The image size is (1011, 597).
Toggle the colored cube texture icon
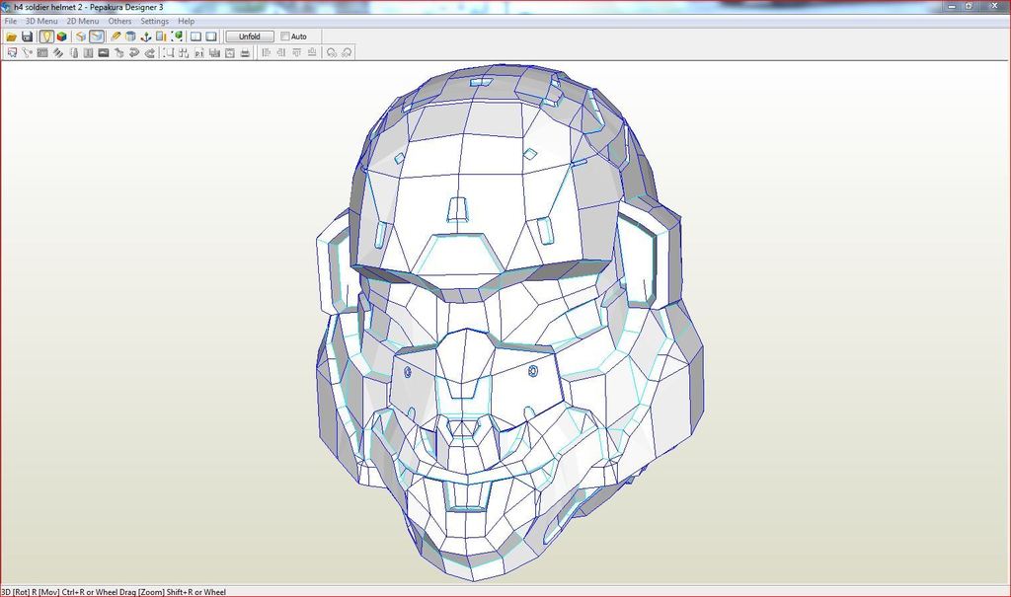(x=62, y=37)
